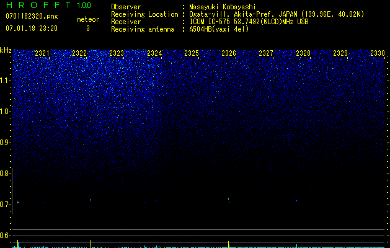Click the yellow intensity spike below 2322

pos(91,244)
